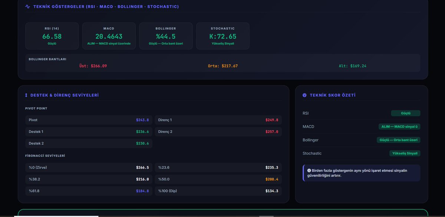Click the 'Orta: $217.67' Bollinger band value
Viewport: 445px width, 217px height.
tap(223, 66)
